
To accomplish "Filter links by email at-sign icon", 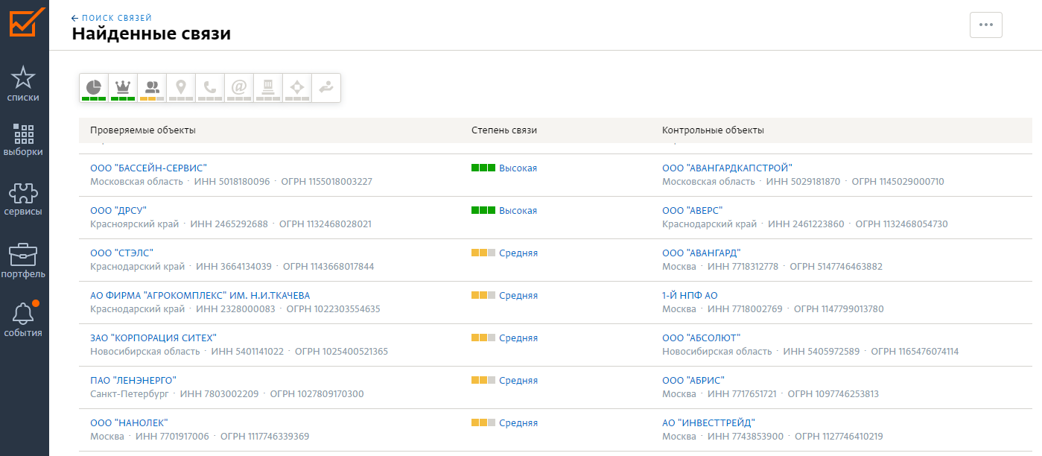I will pos(239,88).
